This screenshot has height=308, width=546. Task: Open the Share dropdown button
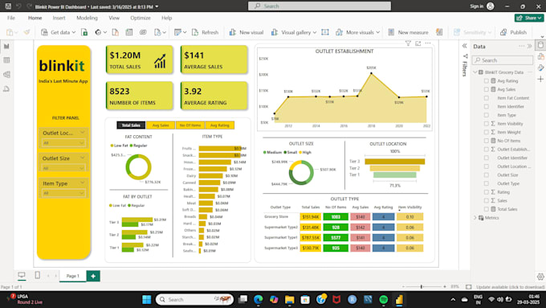529,18
